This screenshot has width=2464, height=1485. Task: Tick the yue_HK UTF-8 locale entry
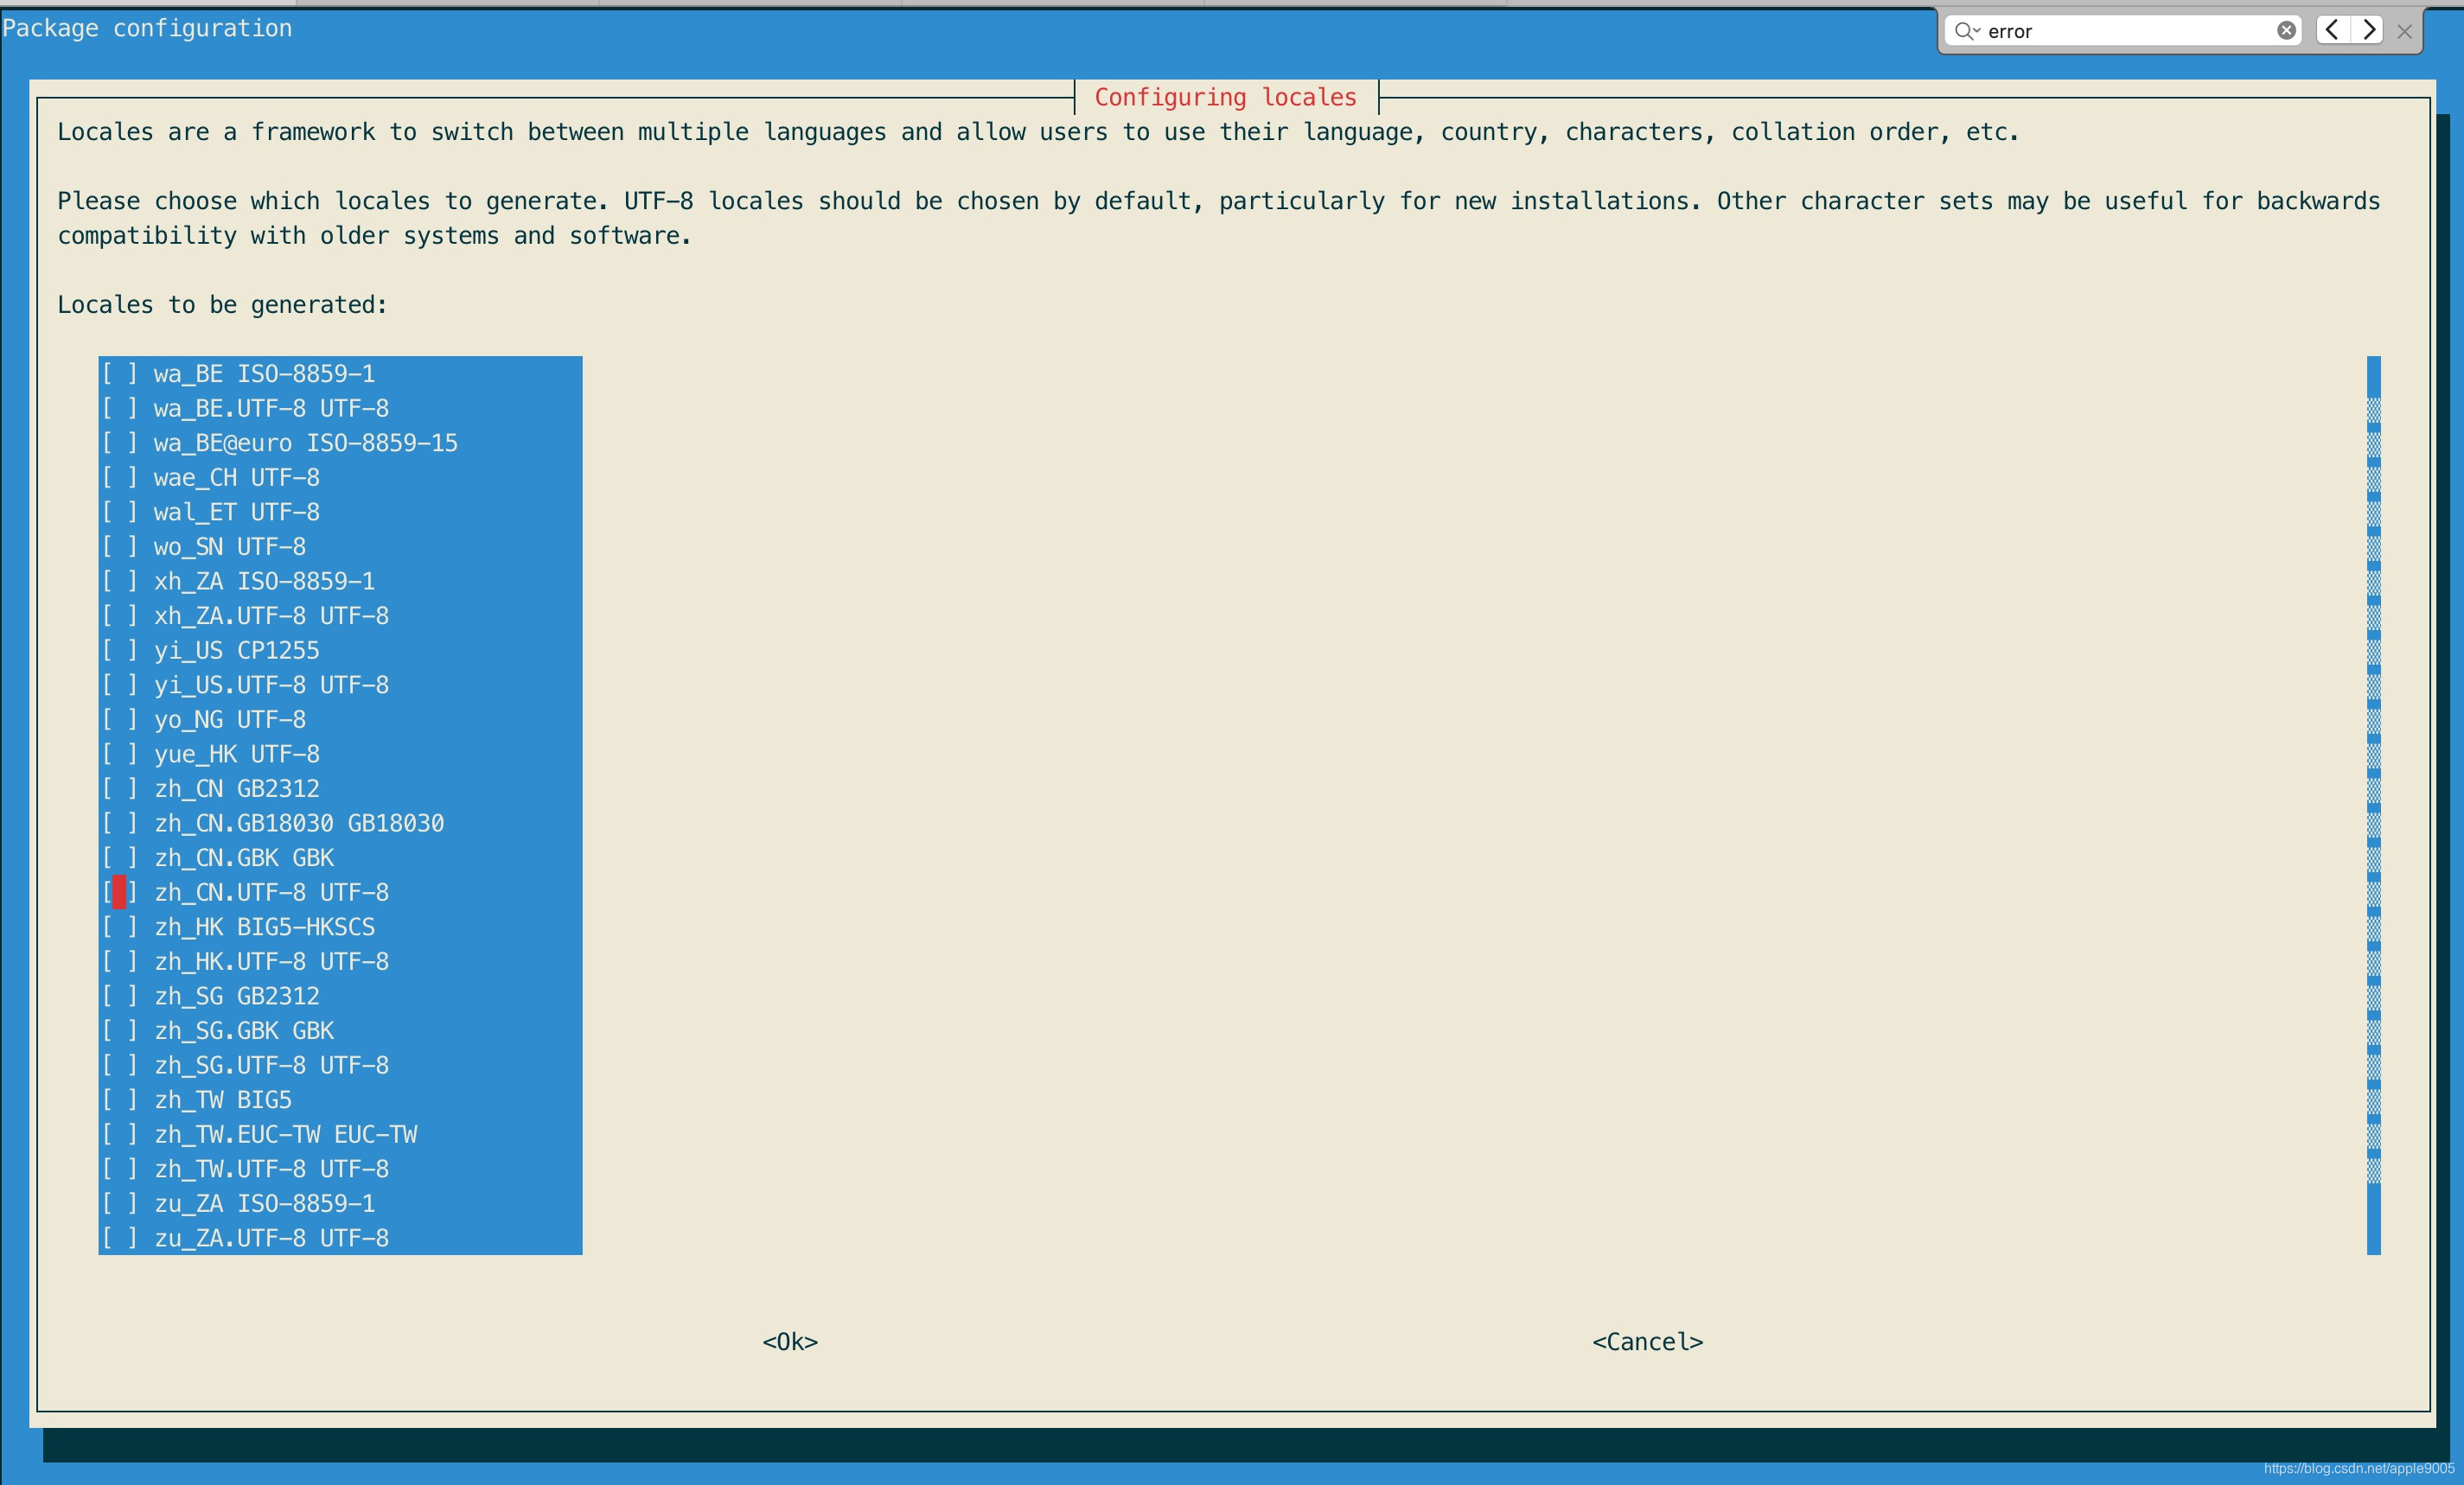click(x=119, y=754)
